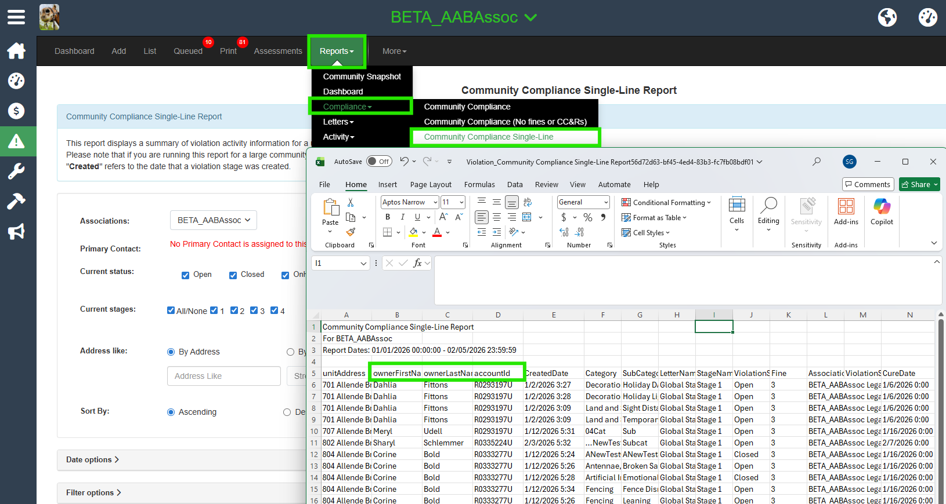The image size is (946, 504).
Task: Click the Share button
Action: click(x=919, y=184)
